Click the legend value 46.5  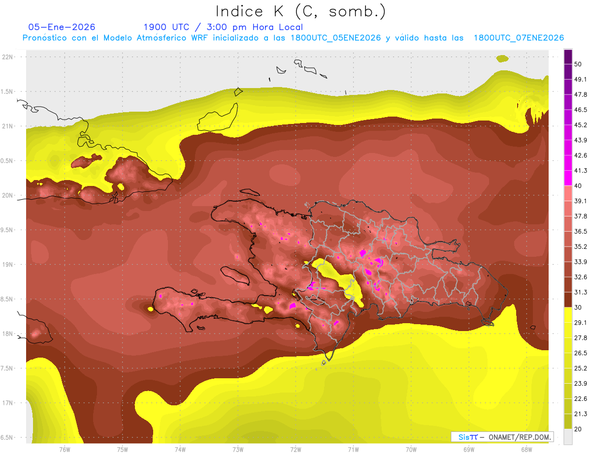click(x=581, y=110)
